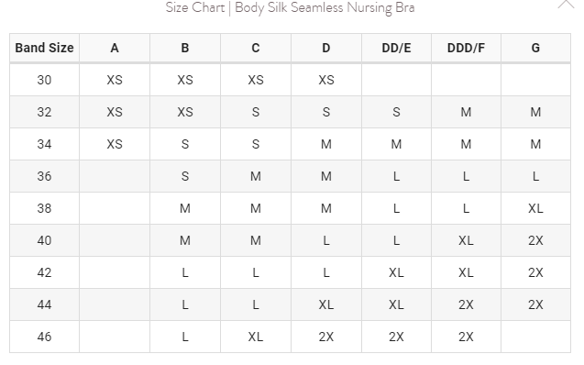584x365 pixels.
Task: Click the S cell for 36 B
Action: pyautogui.click(x=185, y=176)
